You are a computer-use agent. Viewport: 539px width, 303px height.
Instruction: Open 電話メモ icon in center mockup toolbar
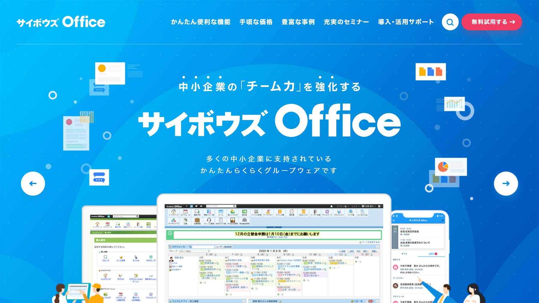[x=209, y=212]
